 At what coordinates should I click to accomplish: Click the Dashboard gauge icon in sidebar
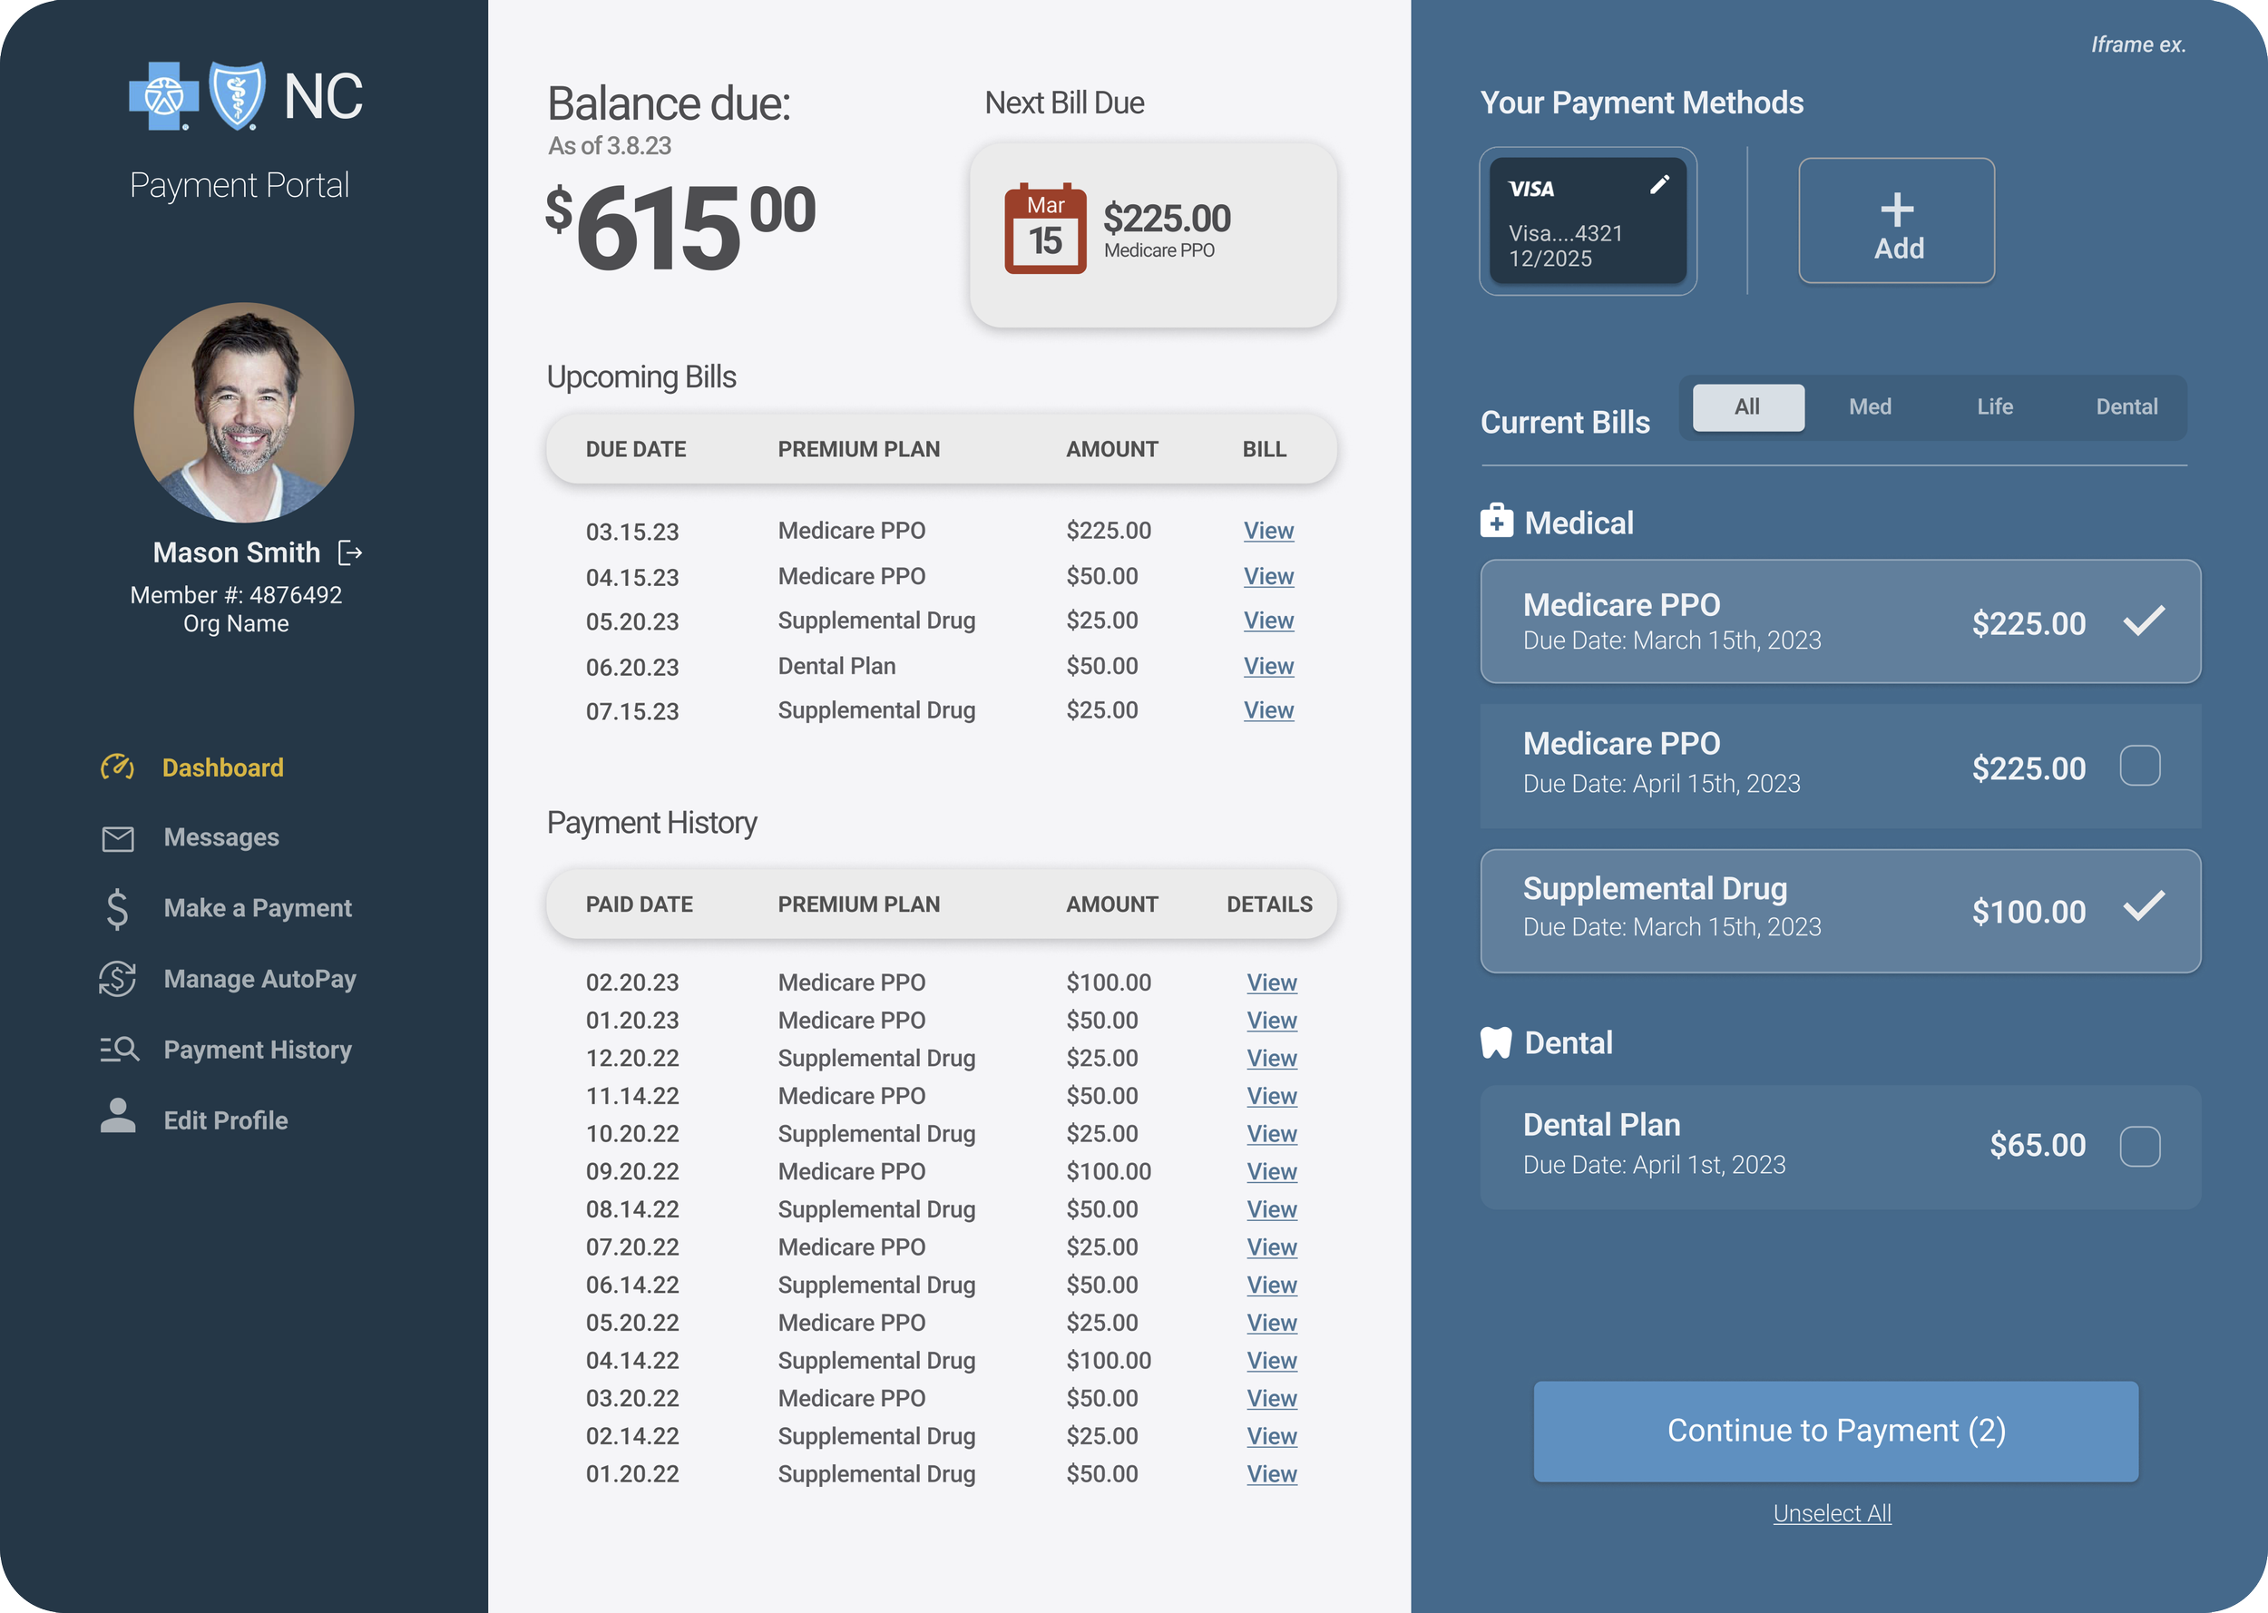click(x=117, y=767)
